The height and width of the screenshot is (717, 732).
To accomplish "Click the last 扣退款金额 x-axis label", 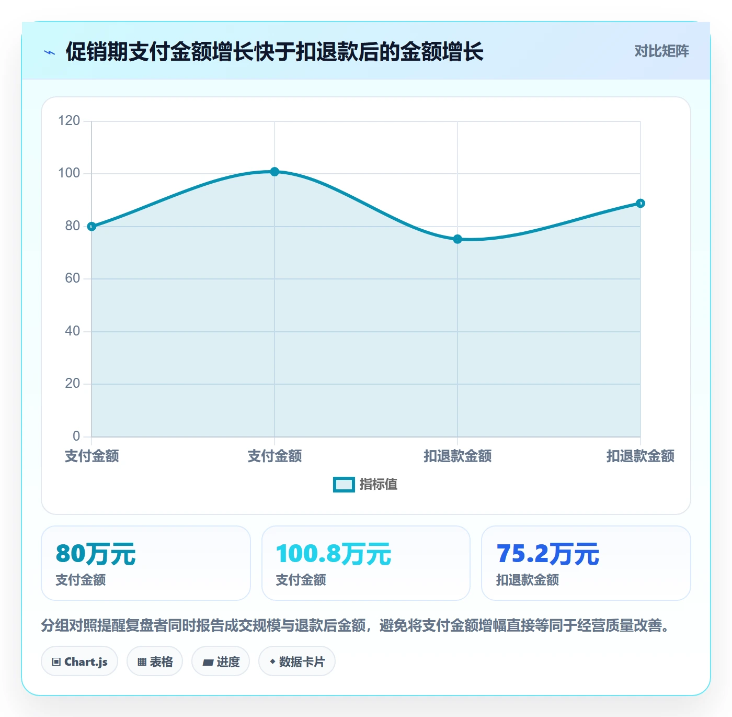I will coord(641,456).
